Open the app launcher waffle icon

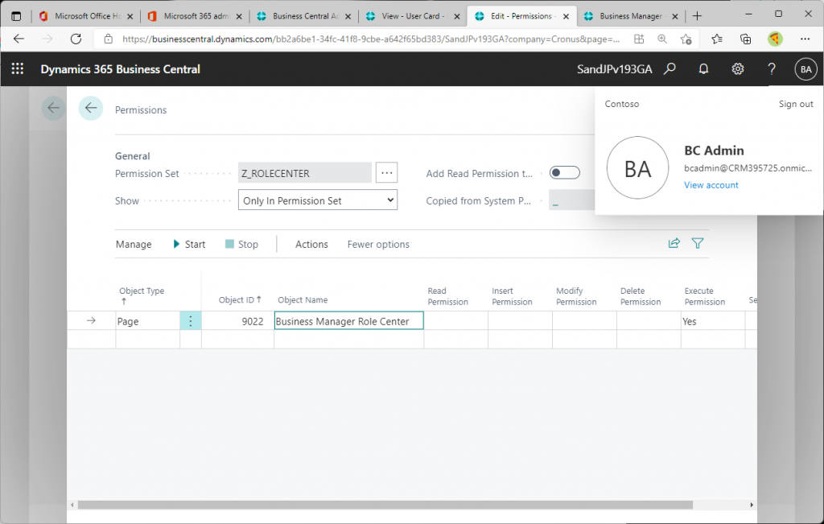(x=17, y=69)
